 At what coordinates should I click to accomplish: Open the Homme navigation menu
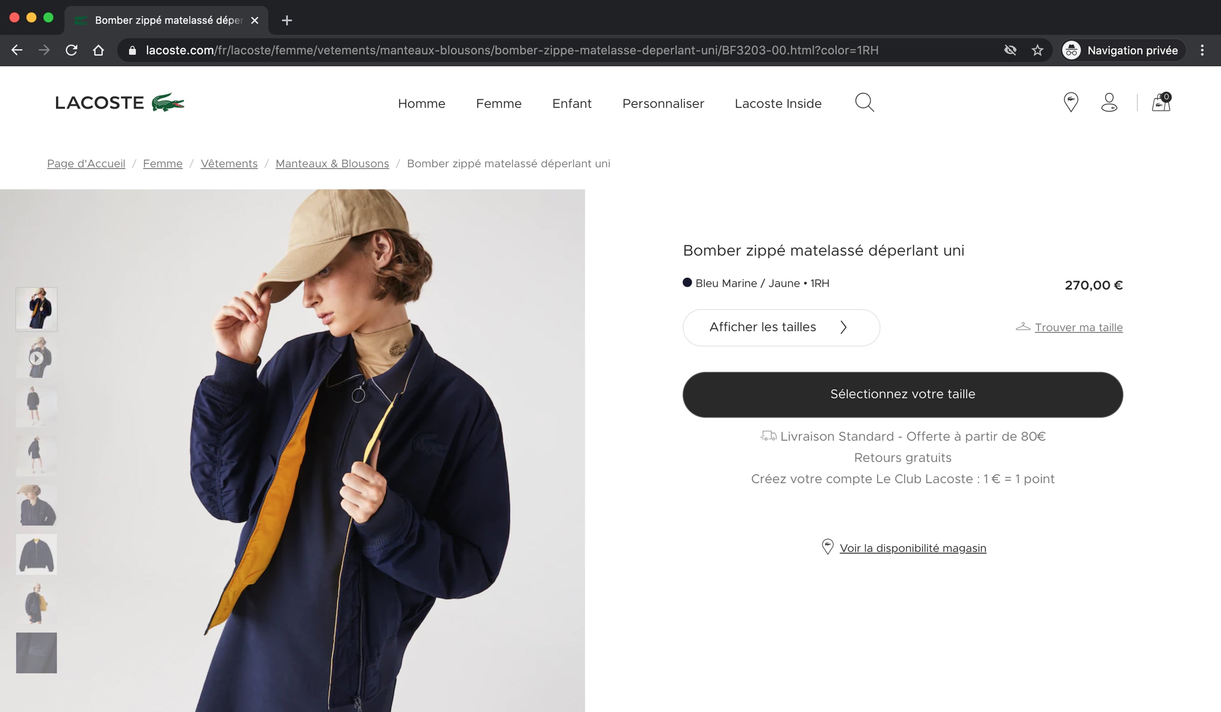pos(421,104)
